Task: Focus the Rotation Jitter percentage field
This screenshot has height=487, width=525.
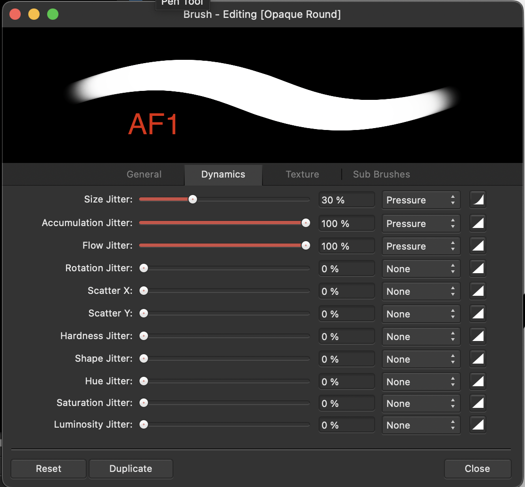Action: point(346,268)
